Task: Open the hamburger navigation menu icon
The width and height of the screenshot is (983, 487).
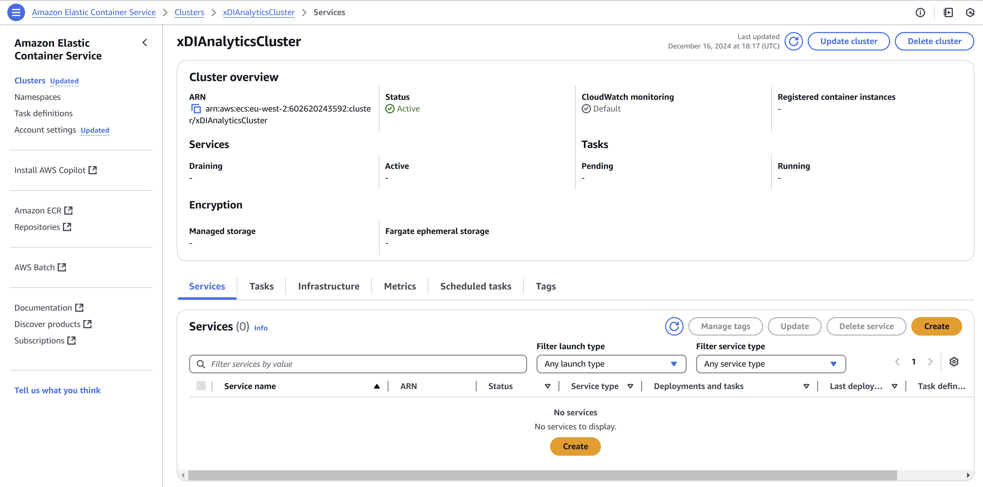Action: (16, 12)
